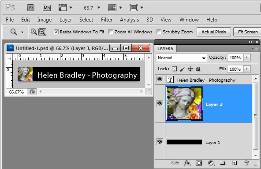Select Layer 3 statue thumbnail
The width and height of the screenshot is (261, 169).
(184, 104)
